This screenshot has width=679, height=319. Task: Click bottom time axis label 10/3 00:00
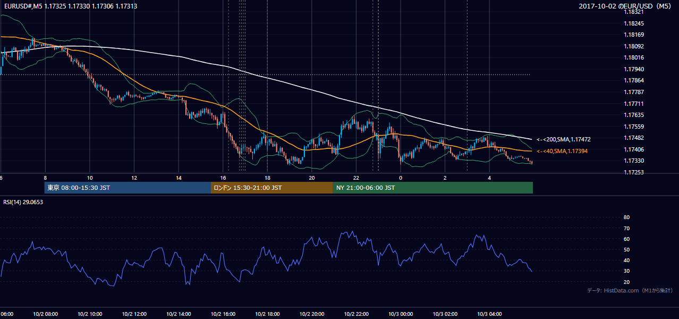[401, 314]
